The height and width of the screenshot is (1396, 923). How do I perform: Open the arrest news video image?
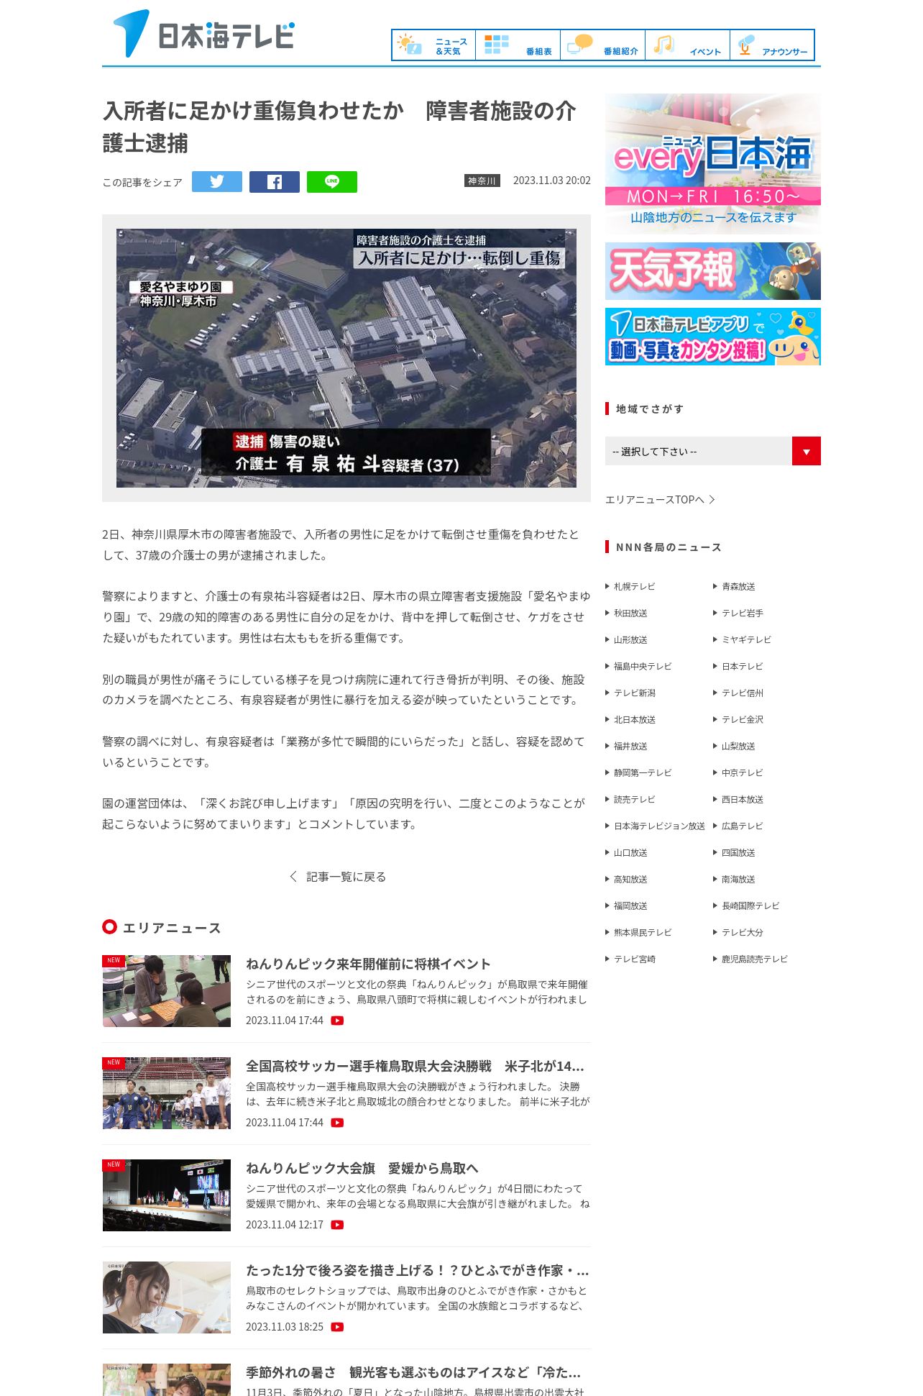pyautogui.click(x=346, y=358)
